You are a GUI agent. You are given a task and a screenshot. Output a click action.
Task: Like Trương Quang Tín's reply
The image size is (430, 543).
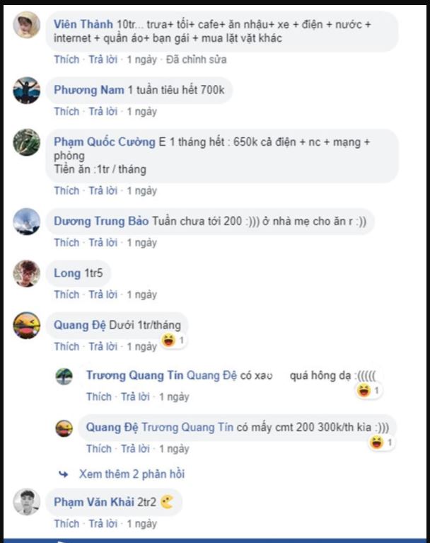click(99, 397)
